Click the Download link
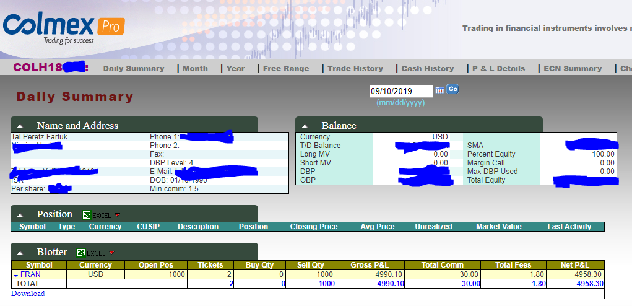This screenshot has height=306, width=632. point(28,294)
